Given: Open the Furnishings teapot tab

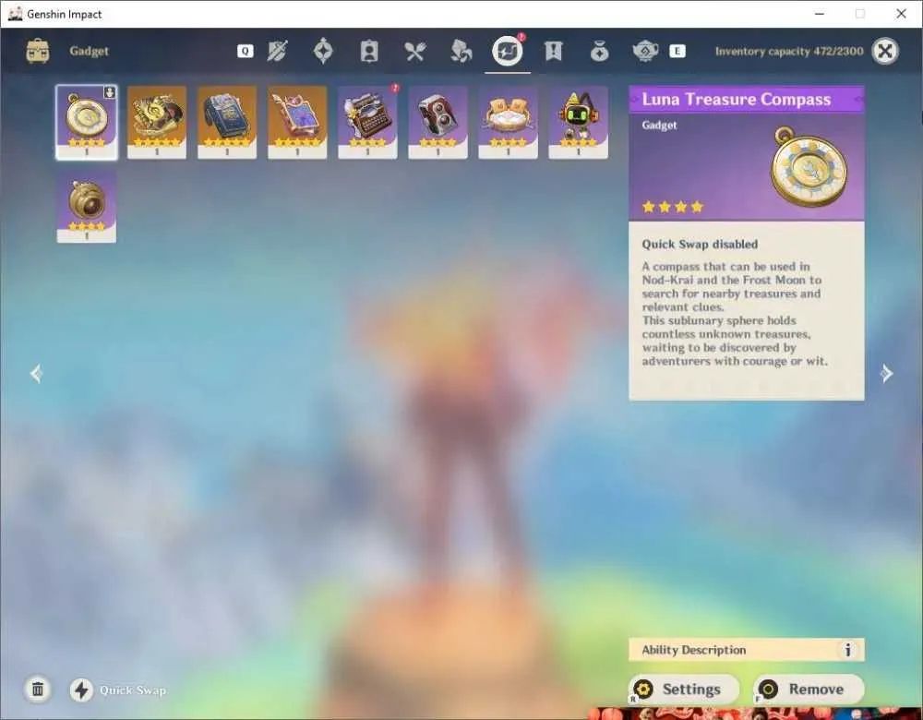Looking at the screenshot, I should point(645,51).
